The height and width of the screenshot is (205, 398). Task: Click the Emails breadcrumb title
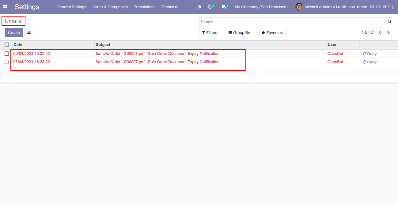[x=13, y=21]
